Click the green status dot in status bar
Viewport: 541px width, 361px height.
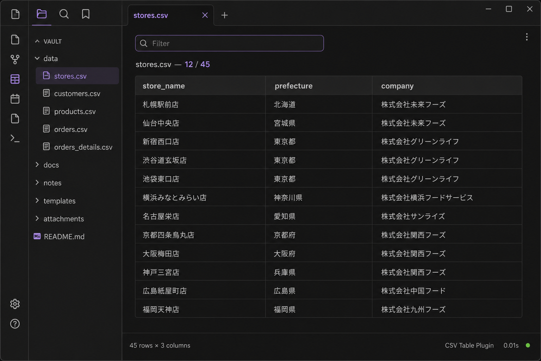tap(528, 345)
